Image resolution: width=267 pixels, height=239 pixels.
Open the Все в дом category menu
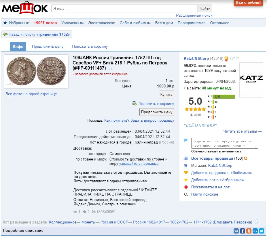pyautogui.click(x=164, y=23)
